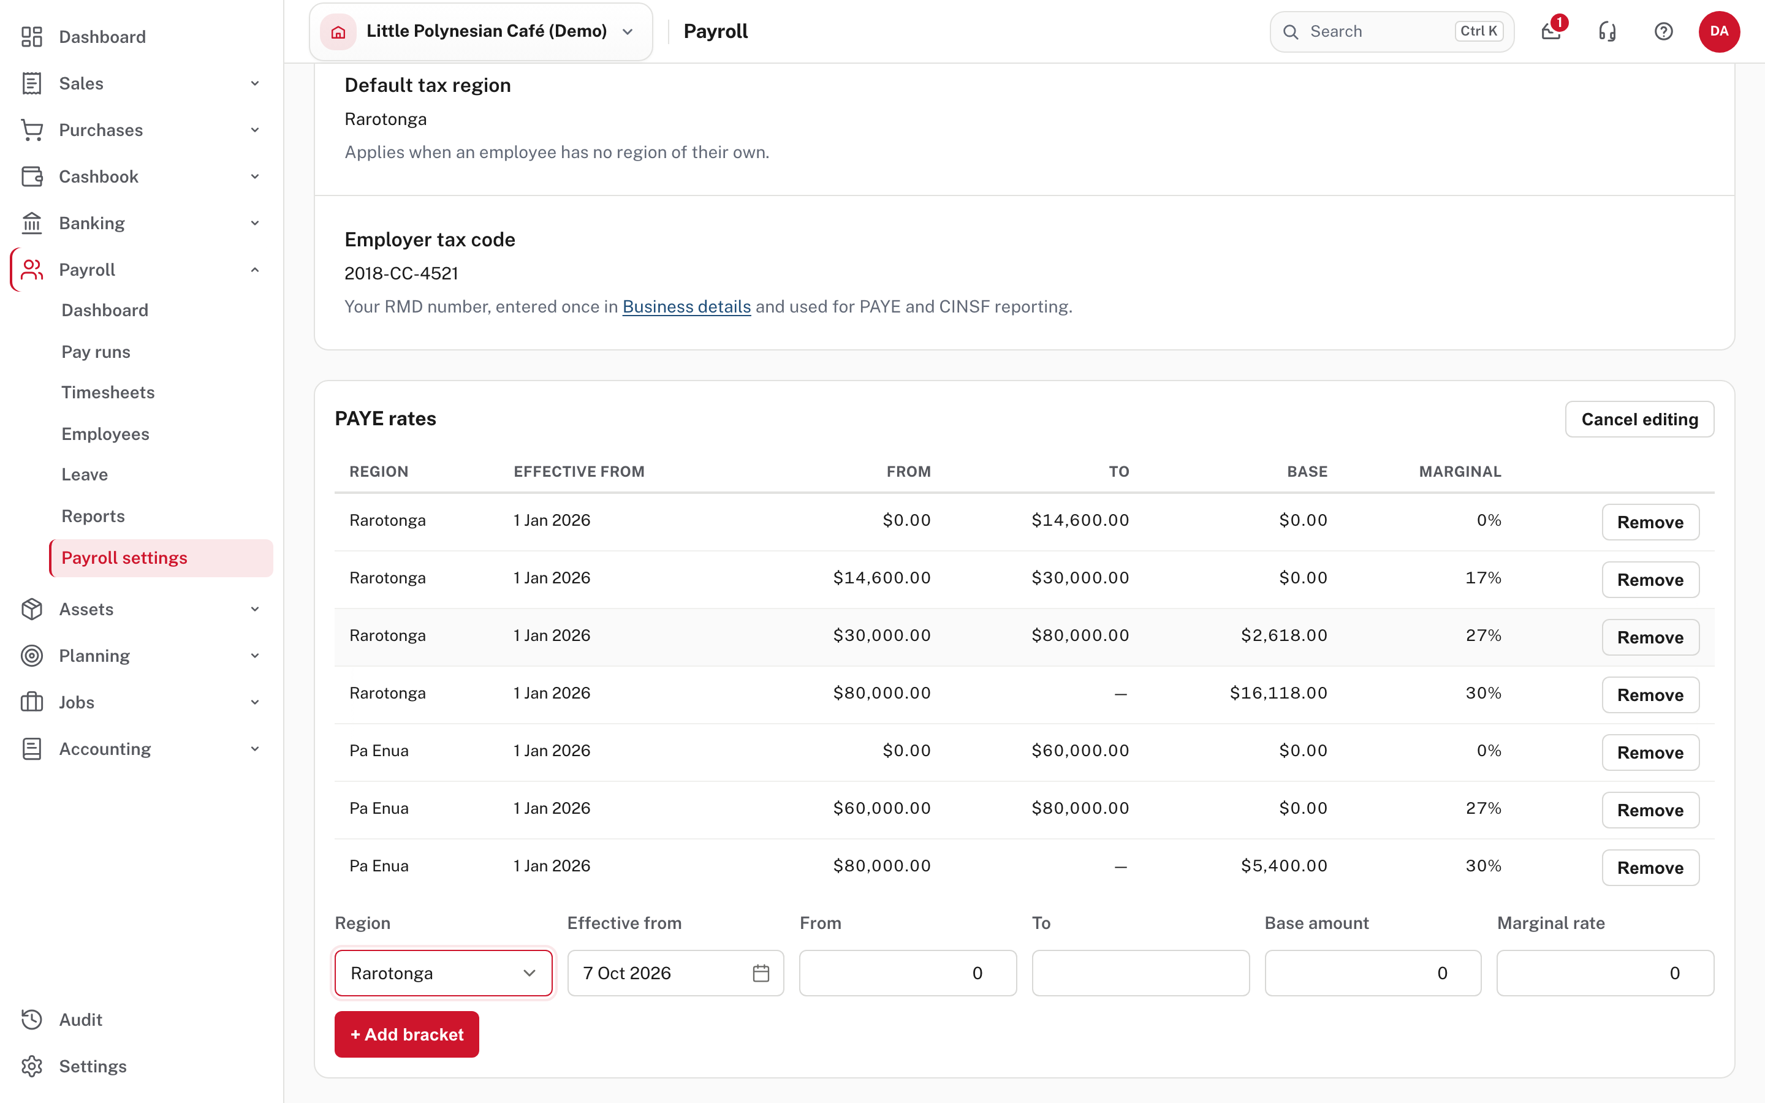Click the MARGINAL column header
This screenshot has height=1103, width=1765.
[1460, 472]
